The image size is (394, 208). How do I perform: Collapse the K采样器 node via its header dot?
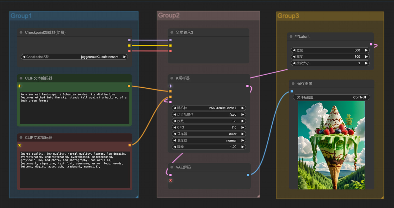click(x=172, y=78)
